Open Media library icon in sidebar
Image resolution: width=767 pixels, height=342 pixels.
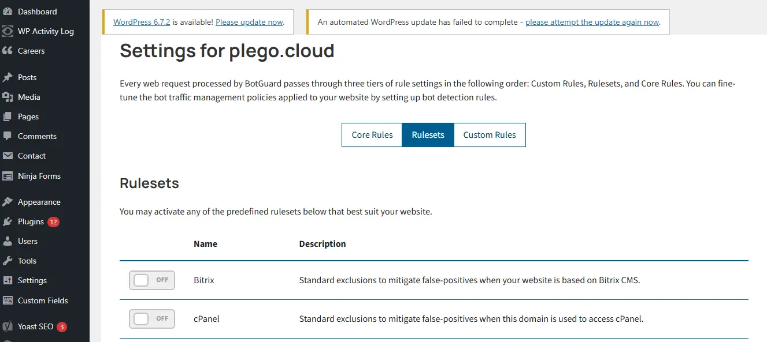8,97
